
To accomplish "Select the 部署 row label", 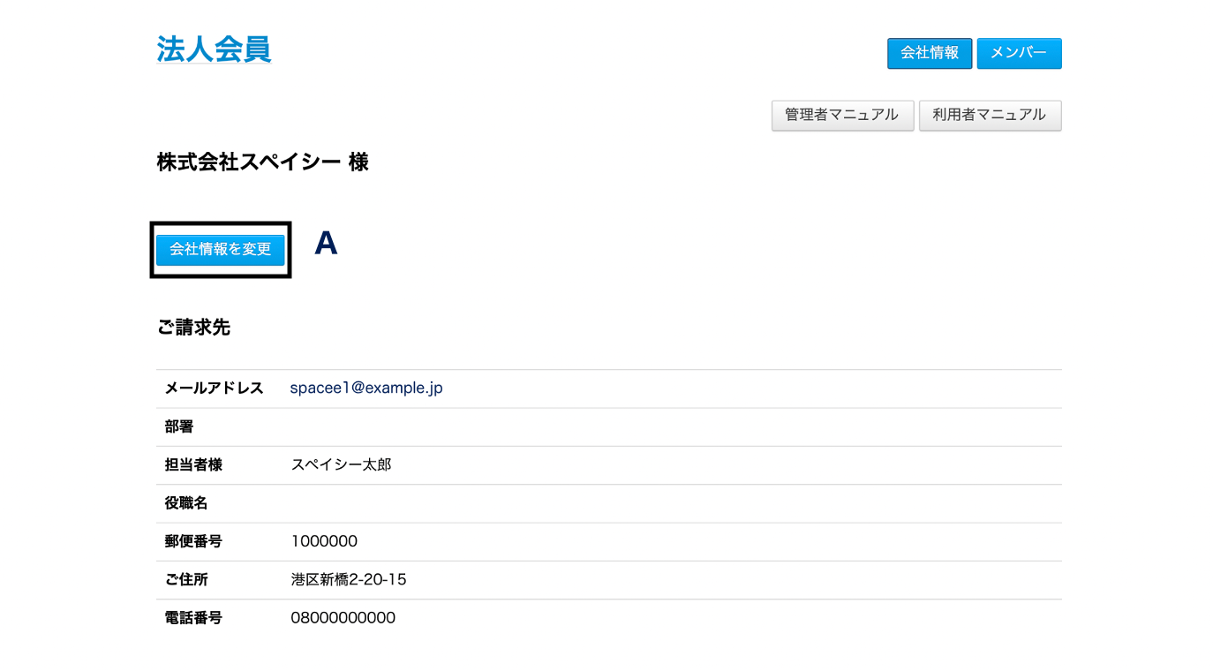I will (x=179, y=426).
